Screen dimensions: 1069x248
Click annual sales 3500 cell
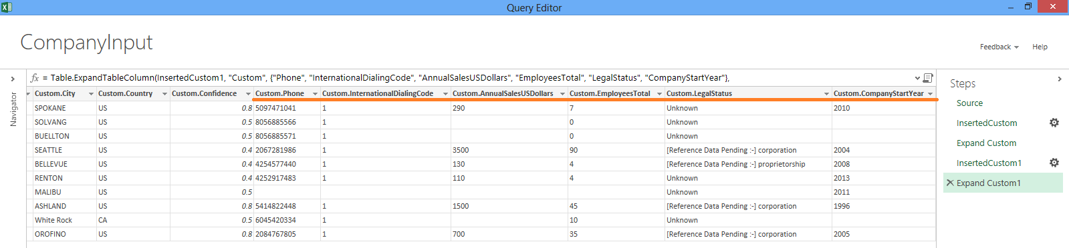click(509, 150)
